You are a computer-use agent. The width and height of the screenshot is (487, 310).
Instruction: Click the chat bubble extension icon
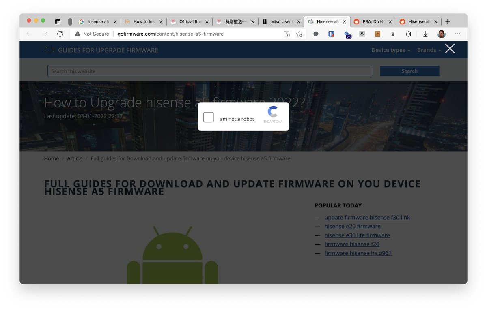tap(316, 34)
